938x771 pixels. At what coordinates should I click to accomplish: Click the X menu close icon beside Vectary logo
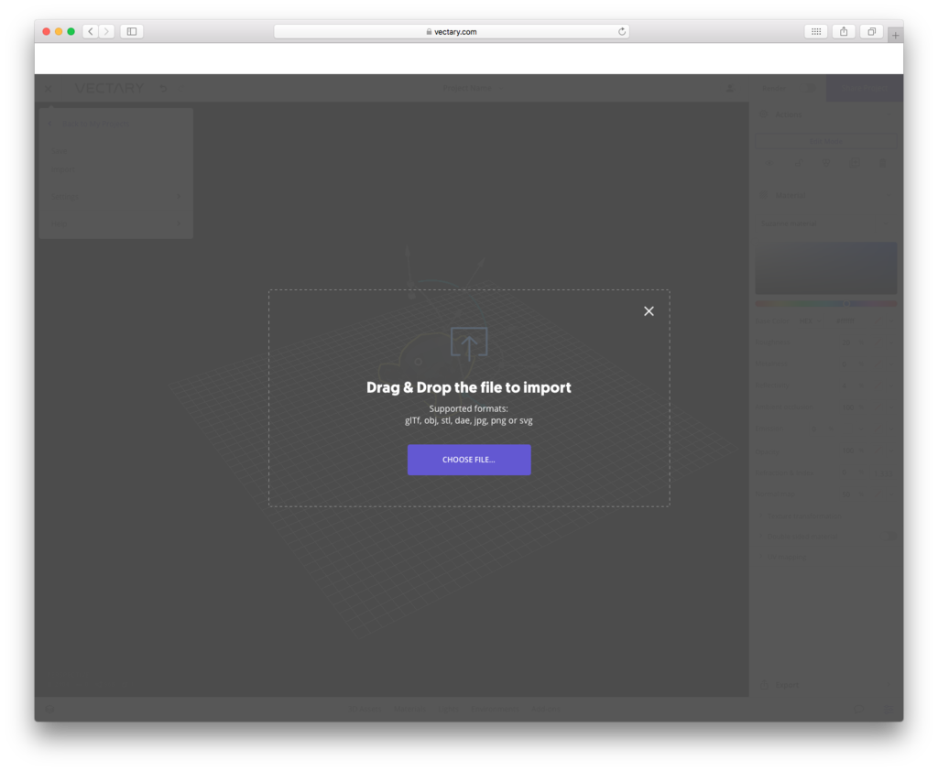point(49,89)
